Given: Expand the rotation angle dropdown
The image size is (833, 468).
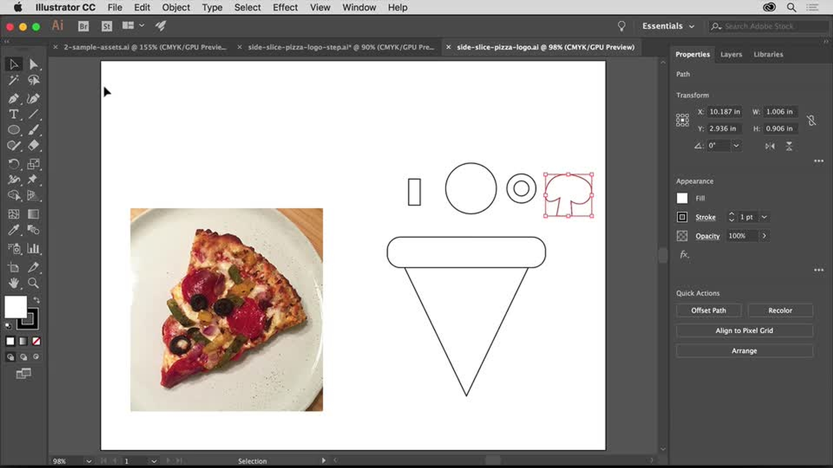Looking at the screenshot, I should click(738, 146).
